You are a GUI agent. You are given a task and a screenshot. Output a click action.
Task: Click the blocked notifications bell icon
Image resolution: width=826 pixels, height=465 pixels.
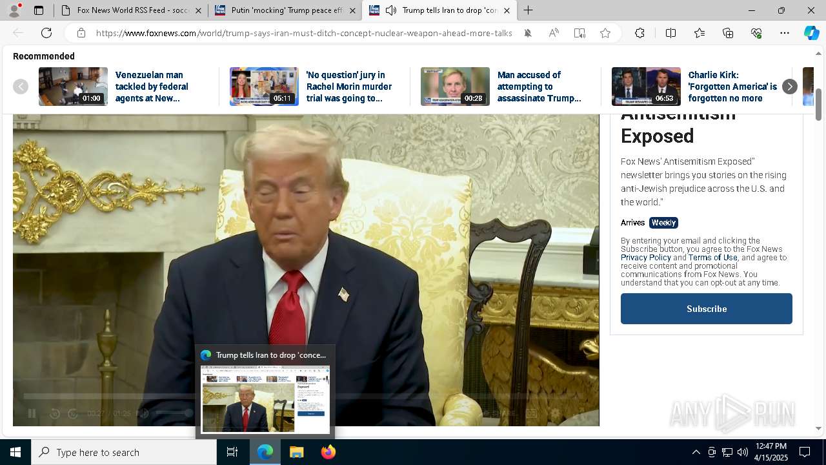[528, 33]
